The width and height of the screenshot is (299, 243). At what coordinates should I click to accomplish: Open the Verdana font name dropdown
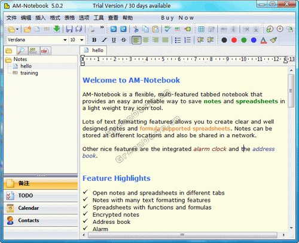65,40
